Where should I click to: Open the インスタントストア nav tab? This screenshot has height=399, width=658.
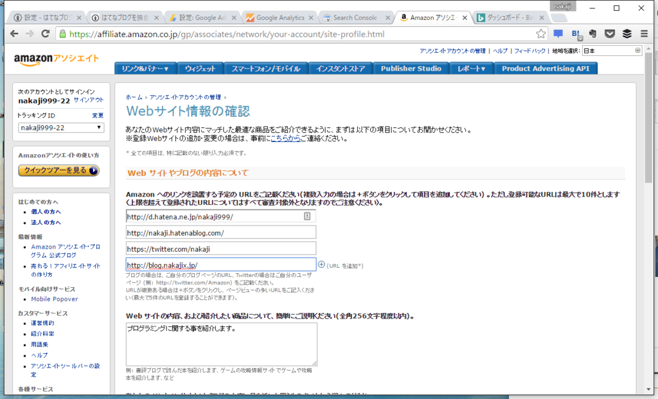(341, 68)
